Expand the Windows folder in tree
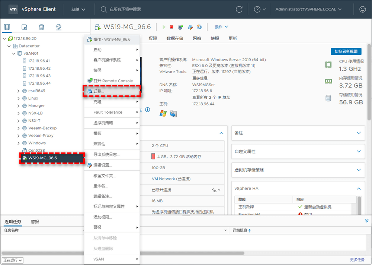The height and width of the screenshot is (265, 372). pyautogui.click(x=19, y=143)
